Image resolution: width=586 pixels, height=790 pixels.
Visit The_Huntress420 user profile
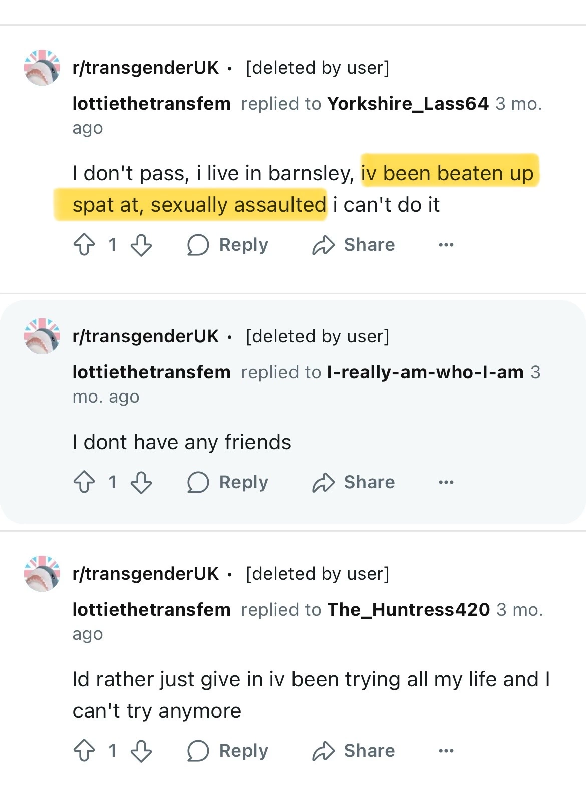(408, 610)
